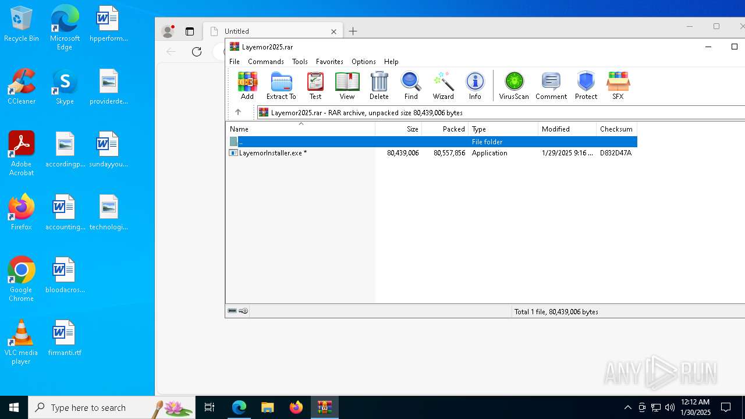Open the View toolbar icon
Screen dimensions: 745x419
[x=347, y=86]
